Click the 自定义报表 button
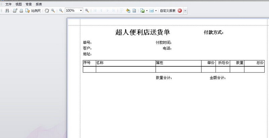Screen dimensions: 269x138 pyautogui.click(x=168, y=11)
